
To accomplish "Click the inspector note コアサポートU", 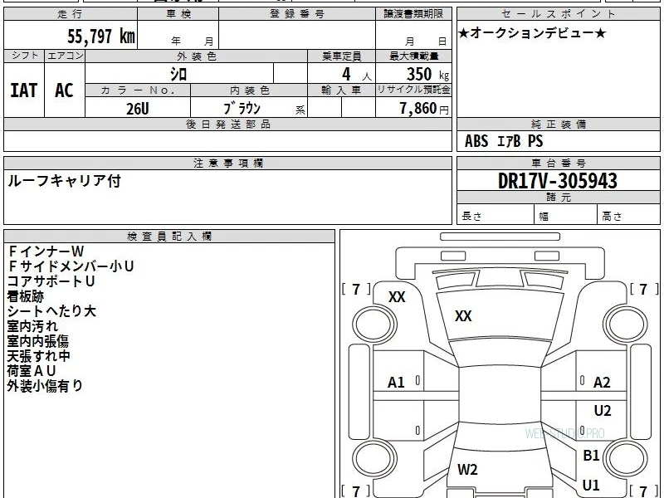I will click(51, 281).
